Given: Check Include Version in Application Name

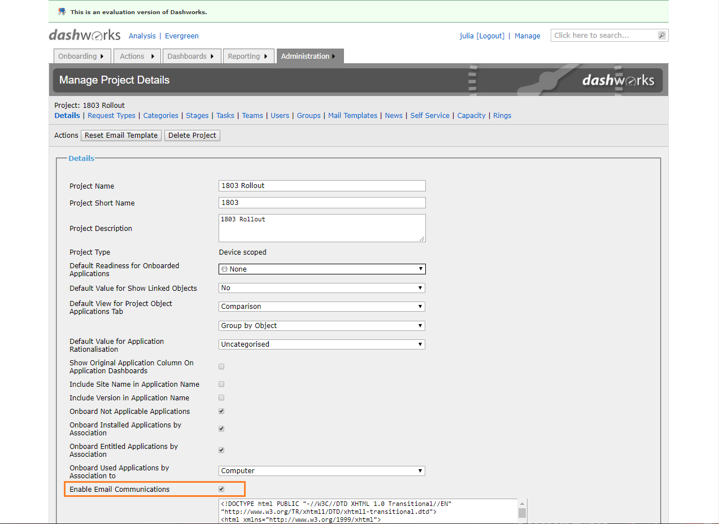Looking at the screenshot, I should point(221,398).
